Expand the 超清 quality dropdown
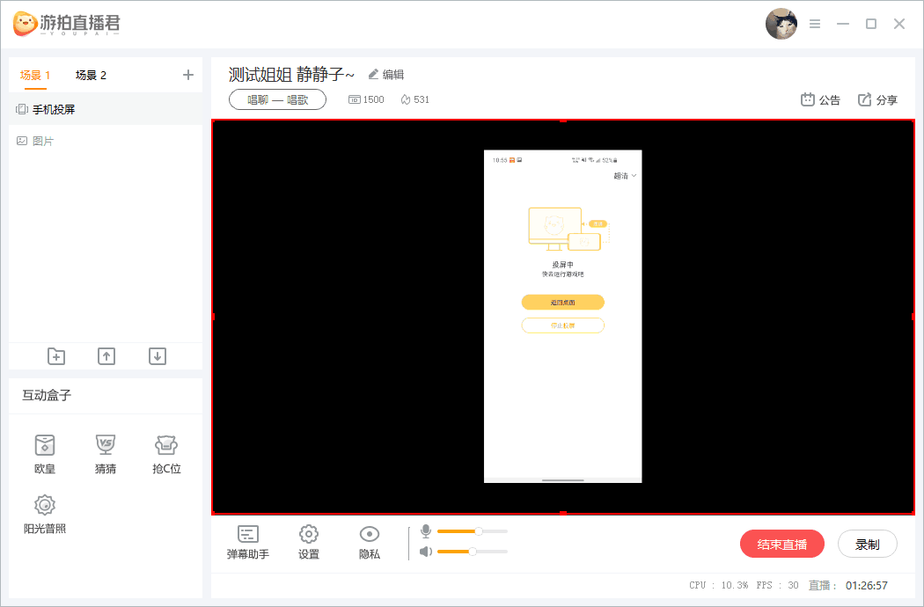This screenshot has width=924, height=607. coord(625,176)
